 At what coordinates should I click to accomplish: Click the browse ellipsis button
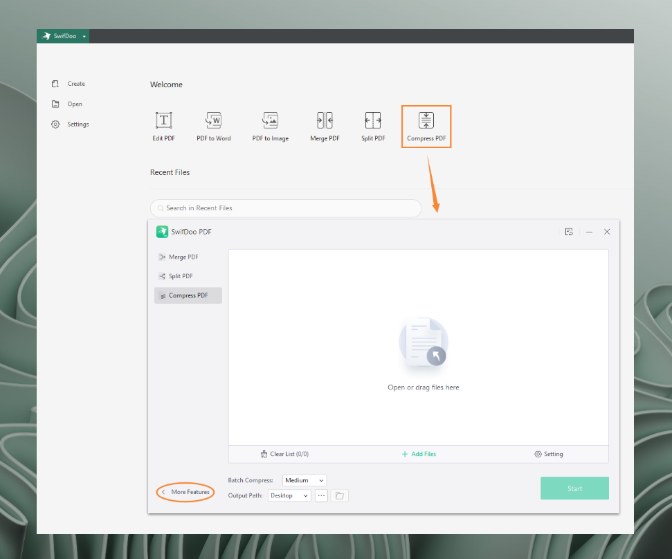pos(321,495)
